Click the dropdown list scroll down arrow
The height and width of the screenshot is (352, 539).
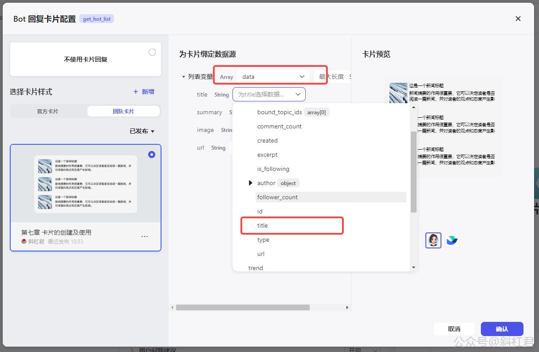(413, 267)
